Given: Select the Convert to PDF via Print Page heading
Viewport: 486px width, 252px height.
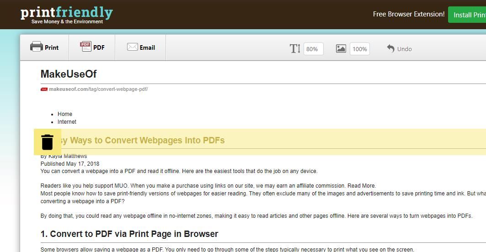Looking at the screenshot, I should pos(129,234).
